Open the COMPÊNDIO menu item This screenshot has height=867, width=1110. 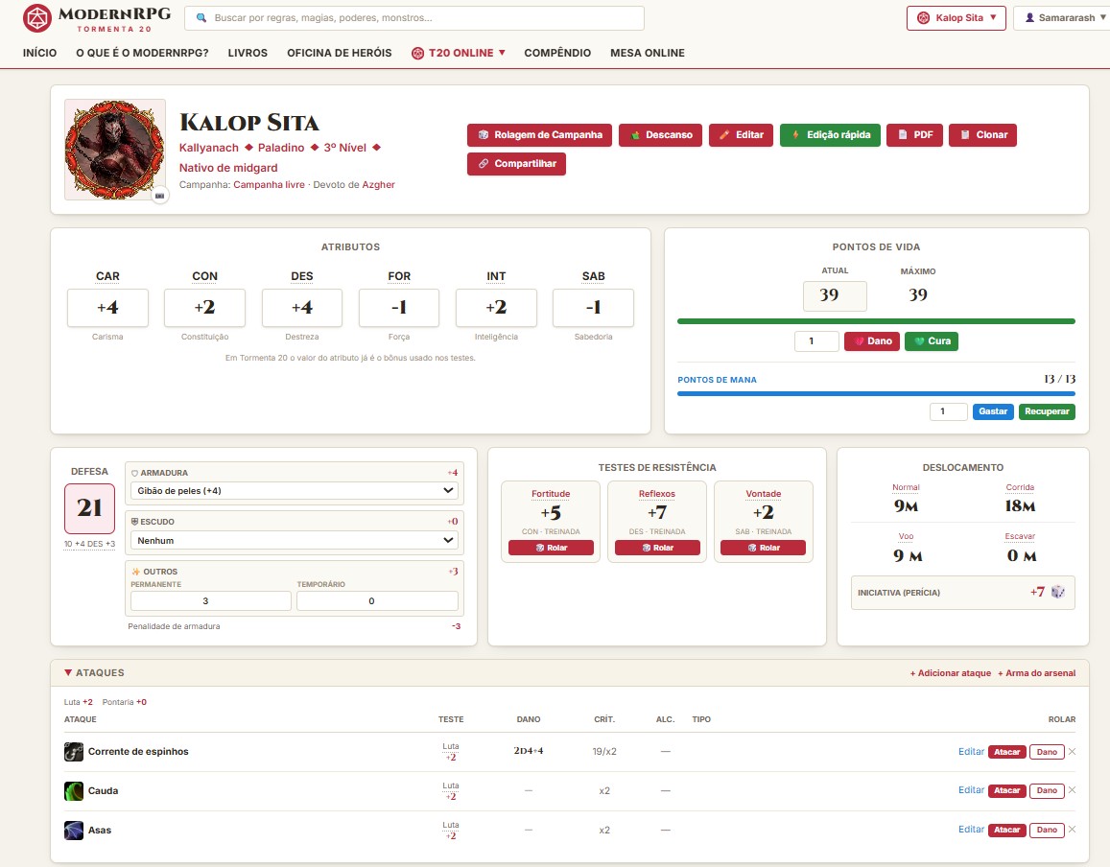(x=557, y=53)
